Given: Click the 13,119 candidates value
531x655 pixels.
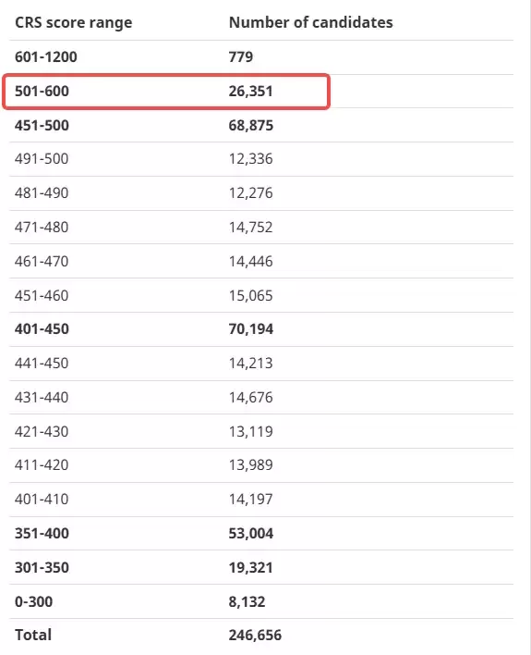Looking at the screenshot, I should (x=250, y=431).
